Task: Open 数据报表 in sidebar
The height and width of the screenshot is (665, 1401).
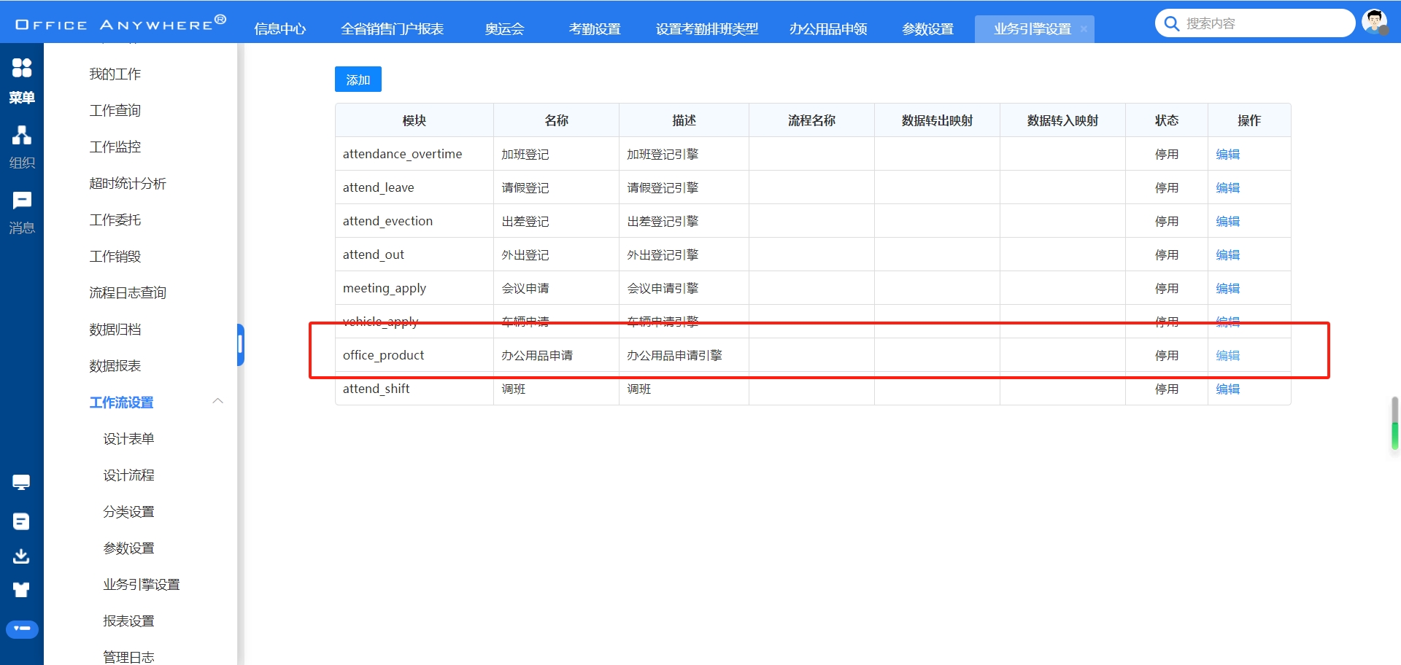Action: [x=115, y=365]
